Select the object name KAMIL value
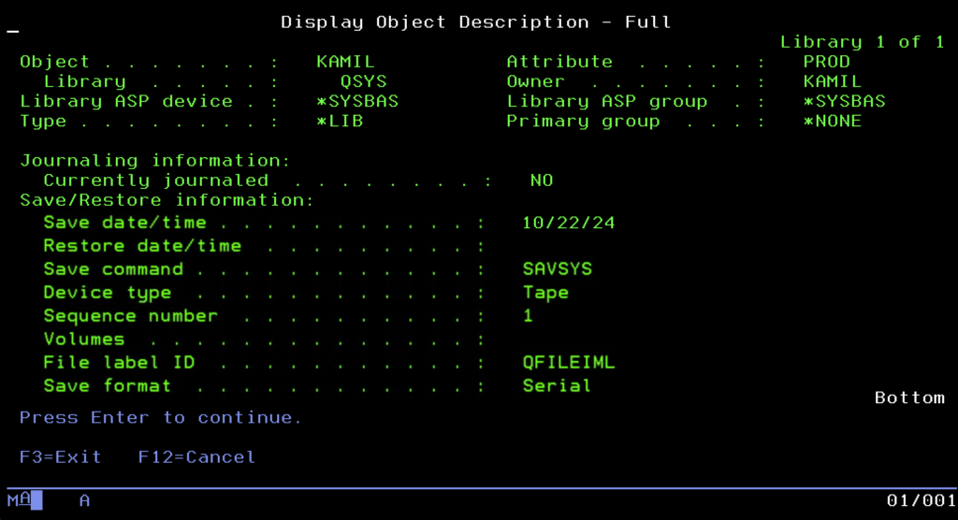This screenshot has height=520, width=958. tap(345, 63)
